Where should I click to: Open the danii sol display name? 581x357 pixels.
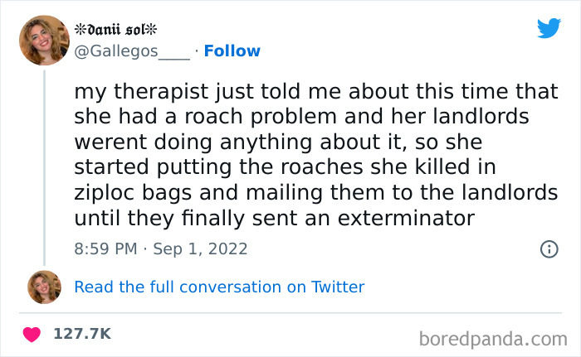pos(116,30)
